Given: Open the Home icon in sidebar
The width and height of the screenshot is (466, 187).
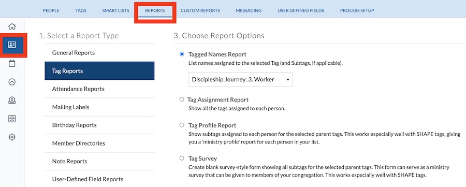Looking at the screenshot, I should (x=12, y=26).
